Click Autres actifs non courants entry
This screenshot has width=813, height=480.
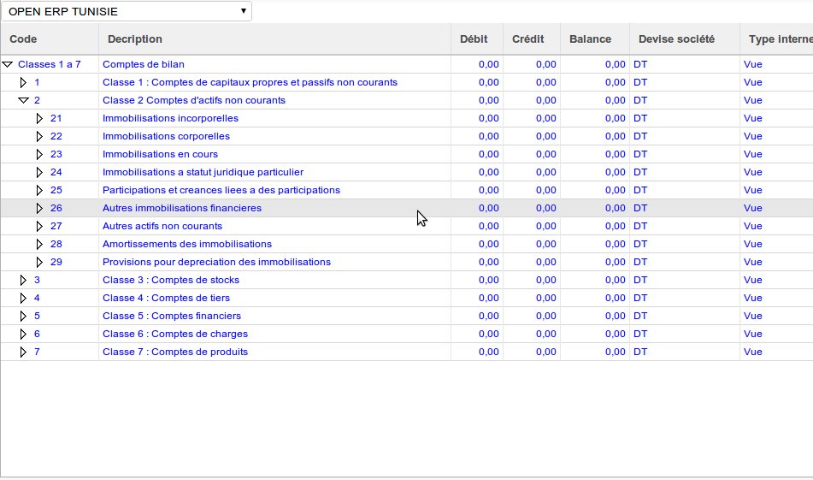[162, 226]
